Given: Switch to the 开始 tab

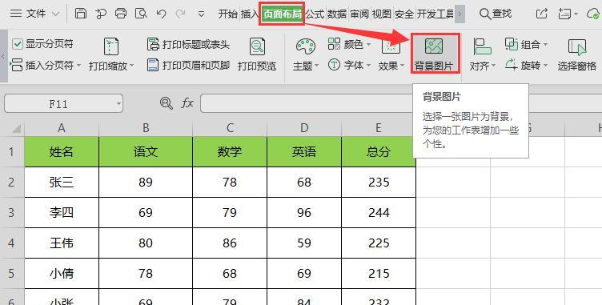Looking at the screenshot, I should tap(227, 14).
